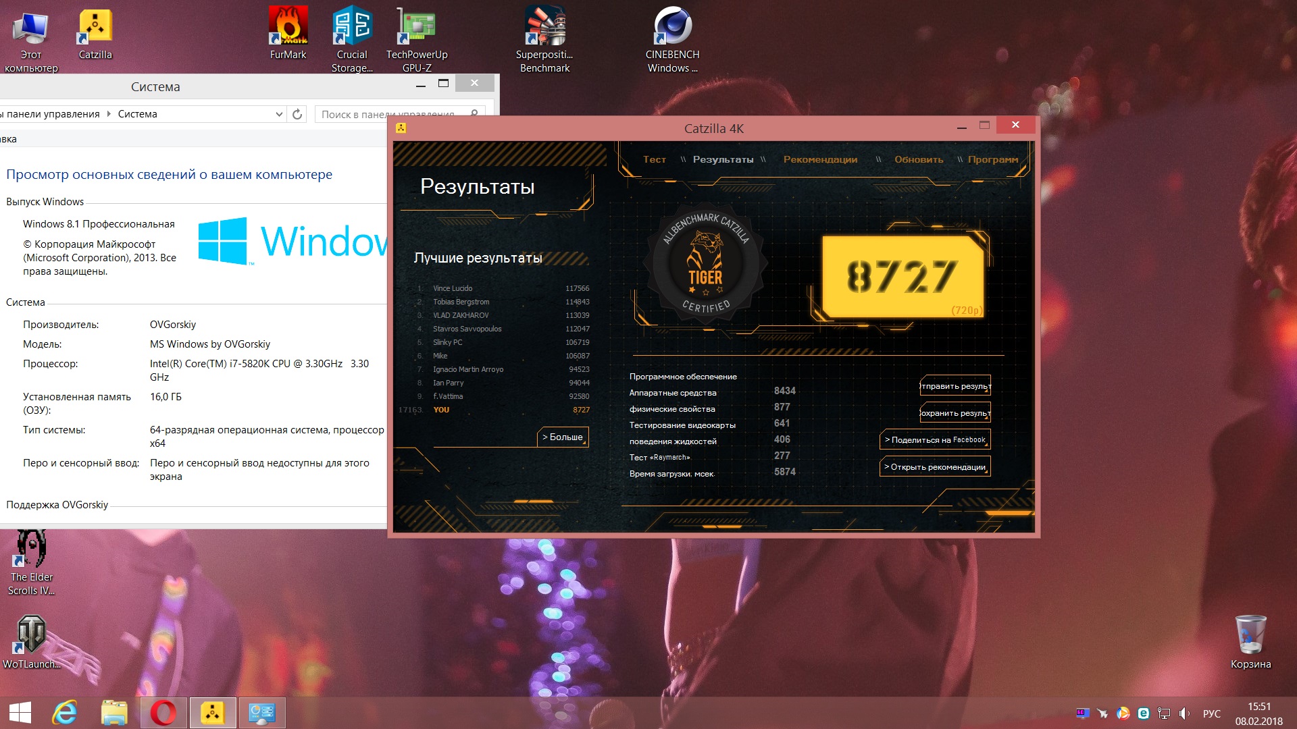Click the search field in control panel
This screenshot has width=1297, height=729.
tap(392, 114)
